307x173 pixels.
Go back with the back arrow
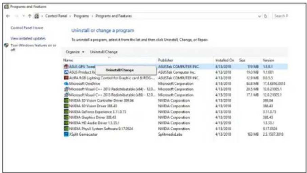[x=8, y=16]
